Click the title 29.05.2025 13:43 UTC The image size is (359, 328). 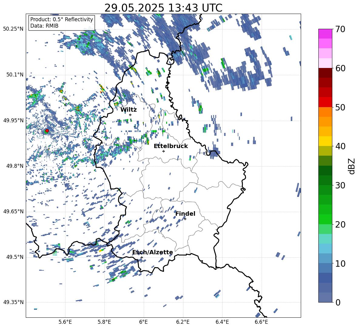point(163,8)
